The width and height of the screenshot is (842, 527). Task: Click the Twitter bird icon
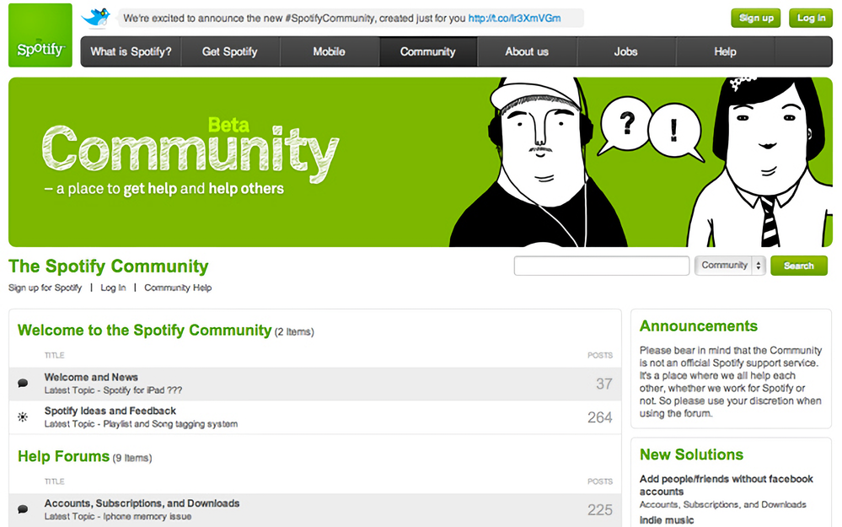click(x=96, y=17)
